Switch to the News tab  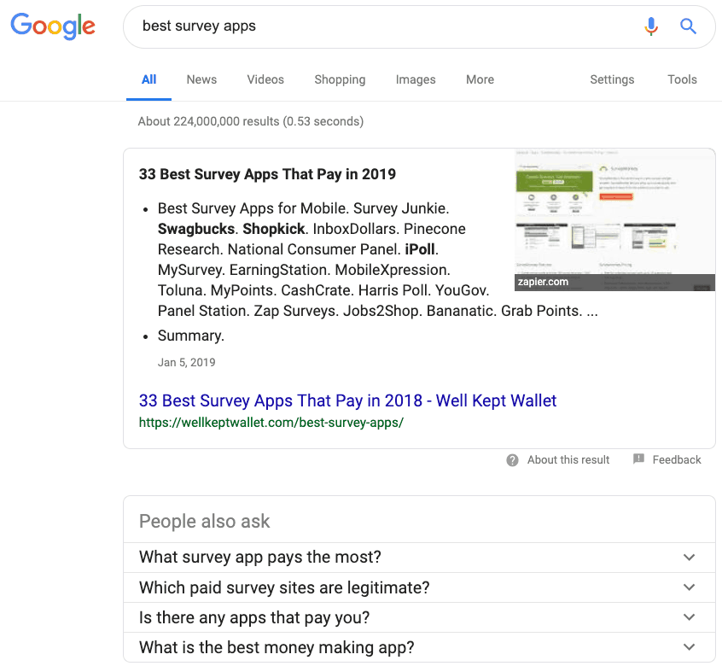pyautogui.click(x=201, y=79)
